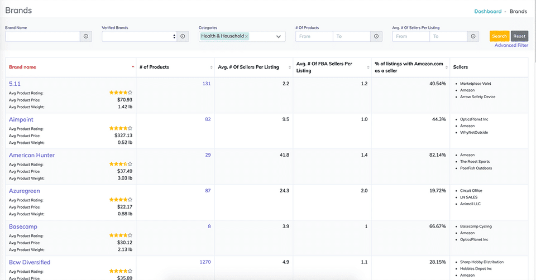Sort by Avg. # Of FBA Sellers column
This screenshot has width=536, height=280.
(367, 67)
